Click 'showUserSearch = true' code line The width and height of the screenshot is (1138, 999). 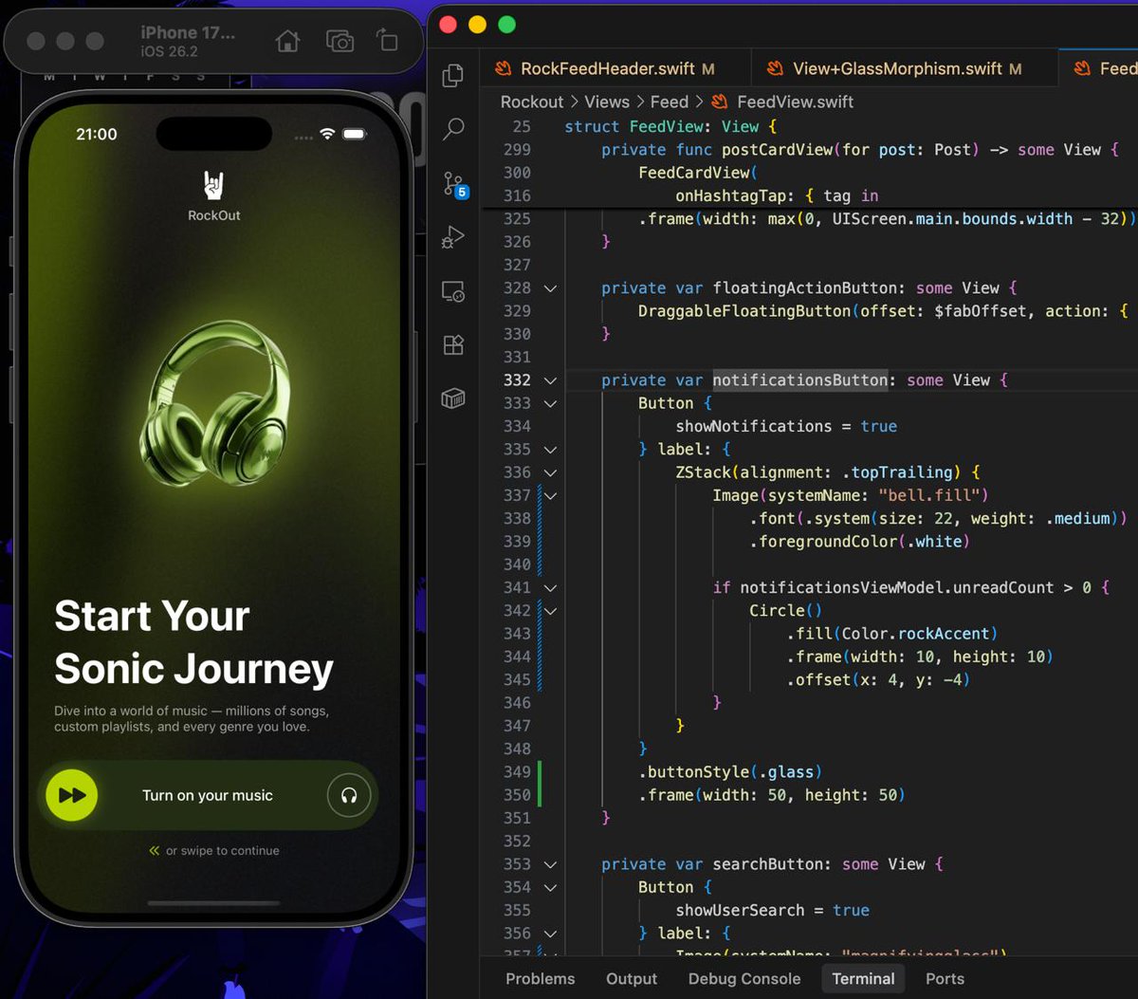(x=773, y=910)
